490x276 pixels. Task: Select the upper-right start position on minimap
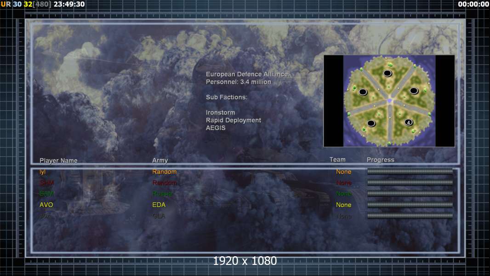(x=414, y=91)
